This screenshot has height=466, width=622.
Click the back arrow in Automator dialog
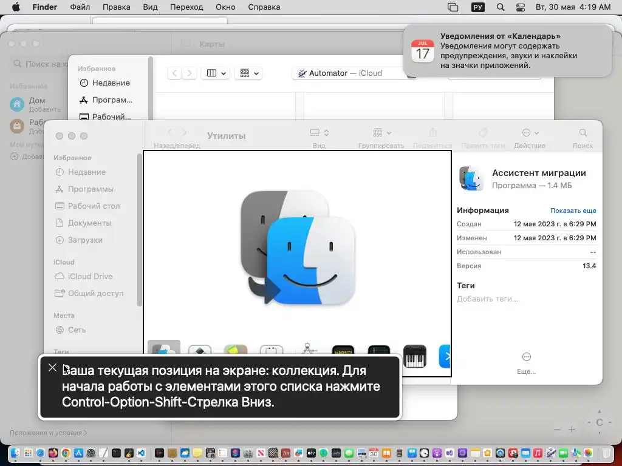click(175, 73)
